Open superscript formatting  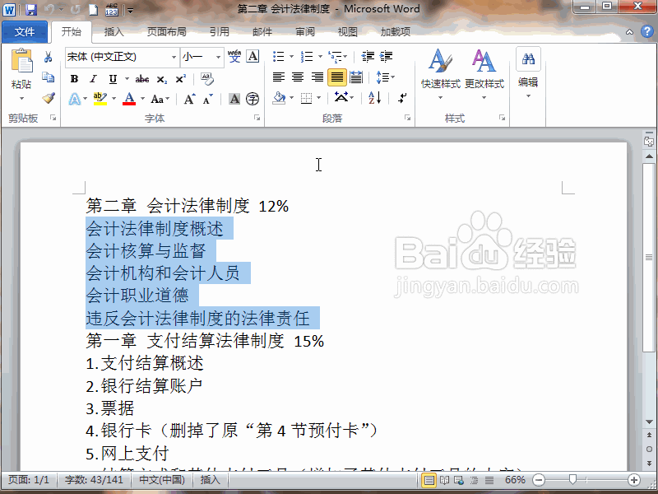coord(179,79)
